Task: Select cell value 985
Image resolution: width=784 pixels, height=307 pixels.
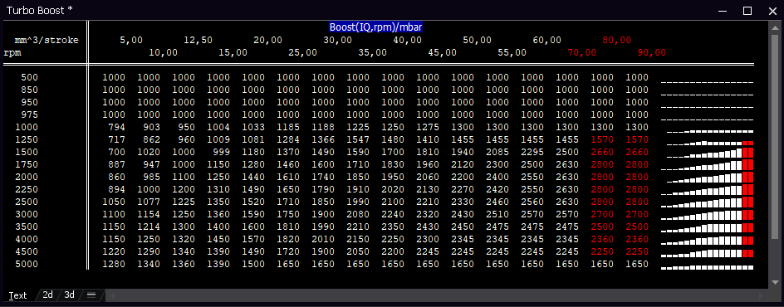Action: [151, 178]
